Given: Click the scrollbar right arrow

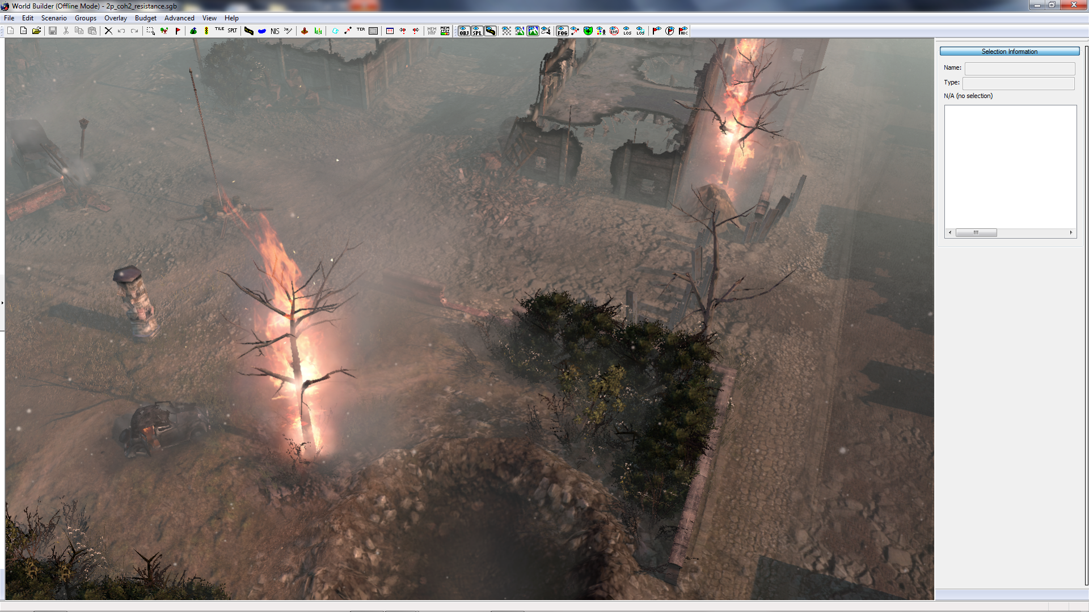Looking at the screenshot, I should tap(1071, 232).
